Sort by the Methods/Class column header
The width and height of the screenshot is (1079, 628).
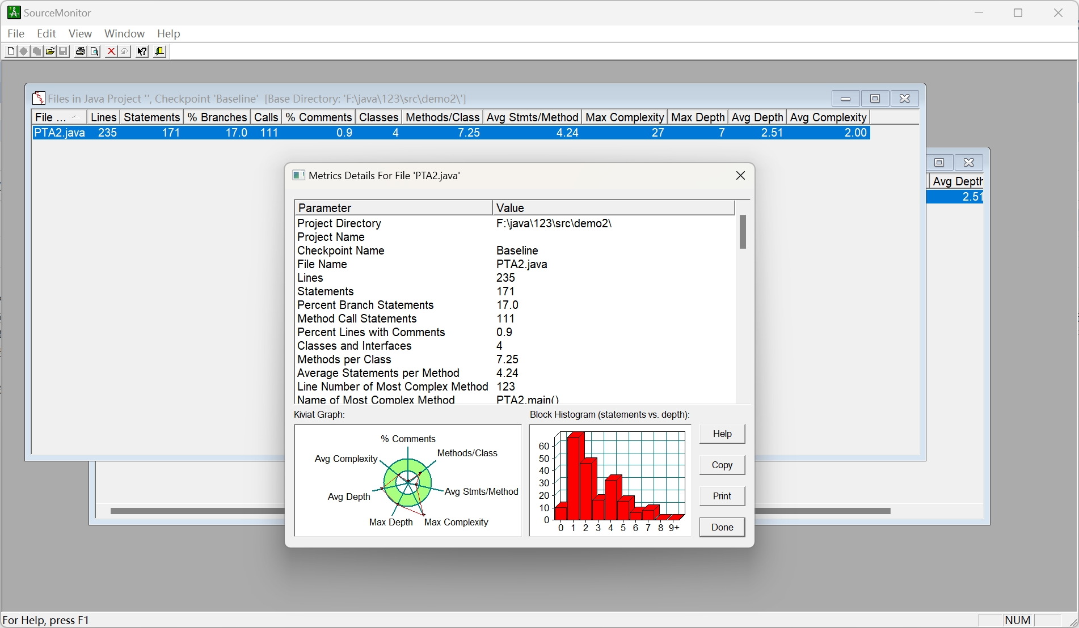[x=443, y=117]
